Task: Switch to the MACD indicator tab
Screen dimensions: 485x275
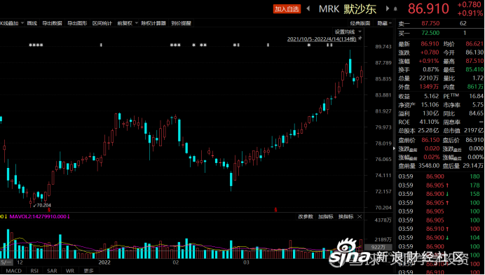Action: pyautogui.click(x=14, y=271)
